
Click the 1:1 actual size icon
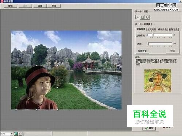pyautogui.click(x=20, y=134)
